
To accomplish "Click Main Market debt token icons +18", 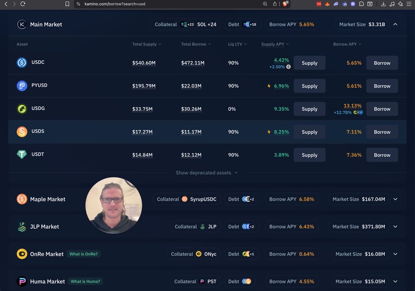I will 249,24.
